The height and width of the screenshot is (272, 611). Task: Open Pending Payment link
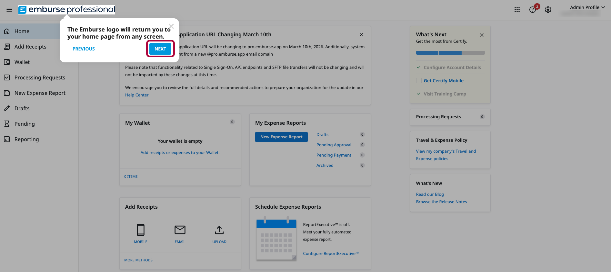[334, 155]
